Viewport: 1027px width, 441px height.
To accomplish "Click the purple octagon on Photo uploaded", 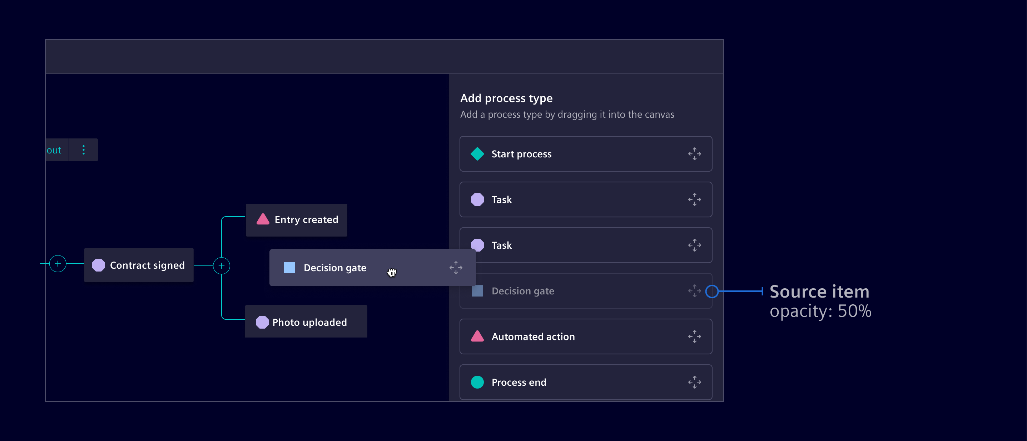I will pos(262,322).
